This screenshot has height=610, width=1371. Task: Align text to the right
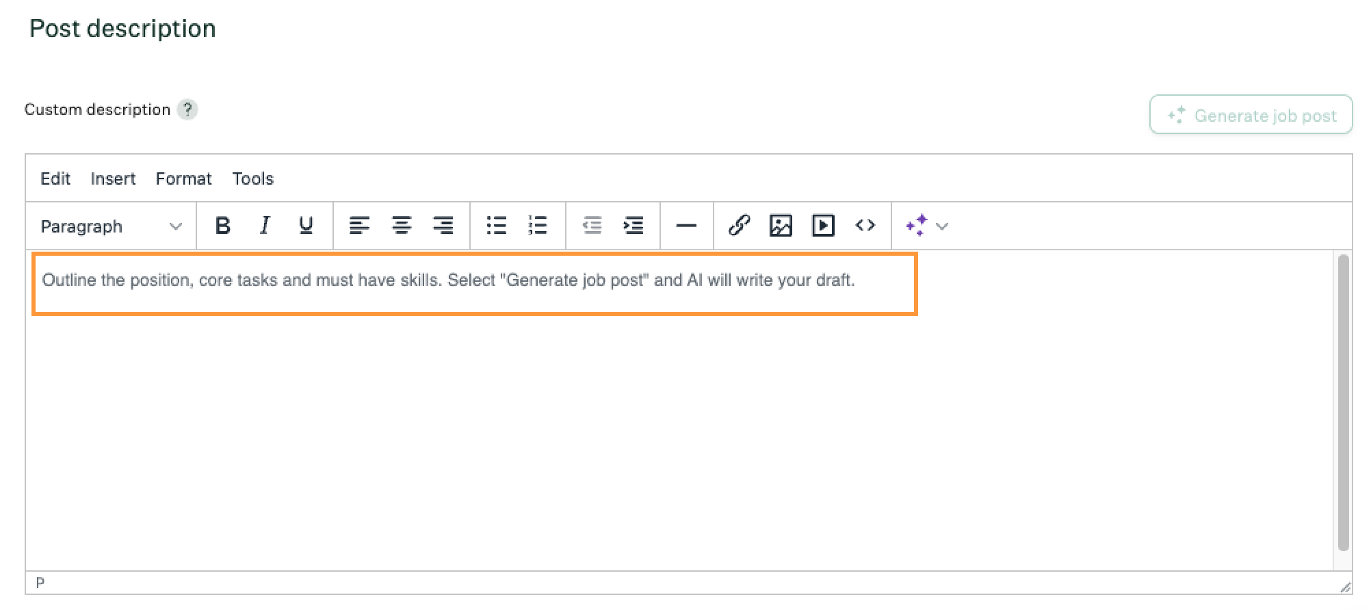point(443,226)
